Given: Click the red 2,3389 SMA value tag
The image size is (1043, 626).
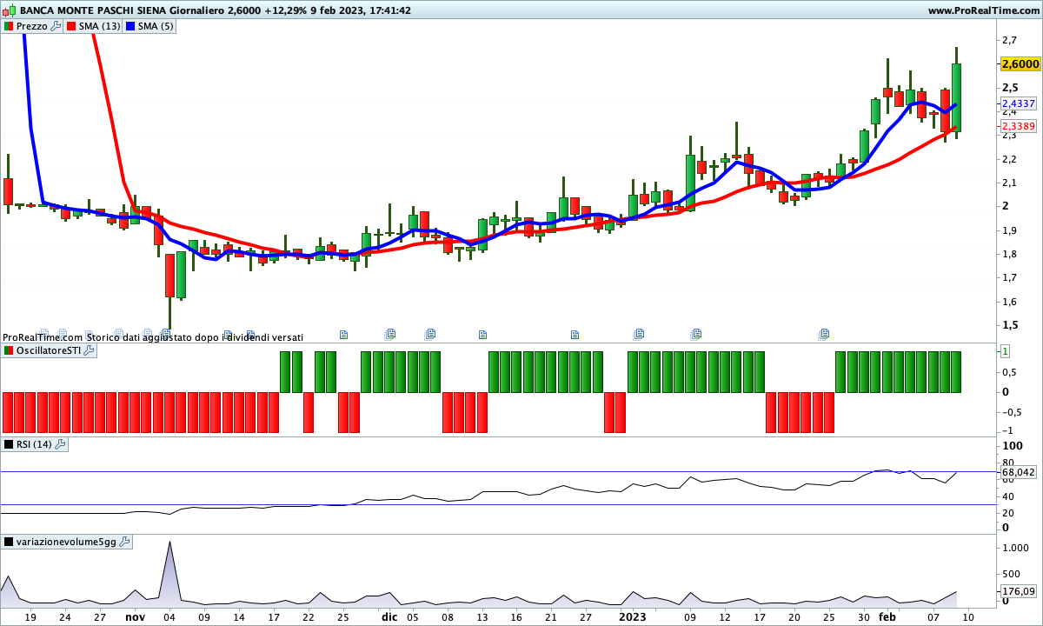Looking at the screenshot, I should 1019,126.
